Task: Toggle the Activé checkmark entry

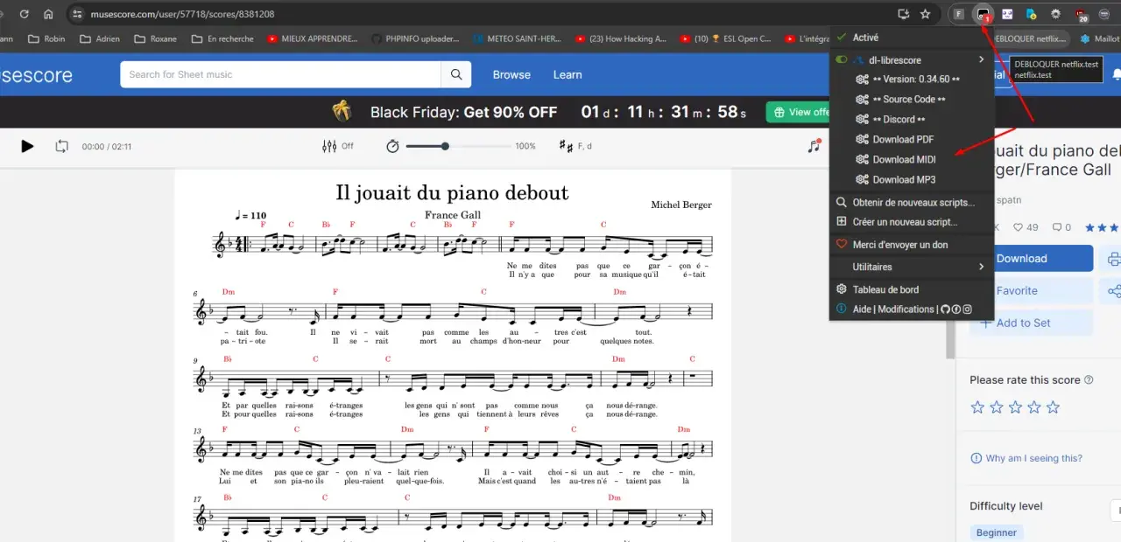Action: click(x=912, y=38)
